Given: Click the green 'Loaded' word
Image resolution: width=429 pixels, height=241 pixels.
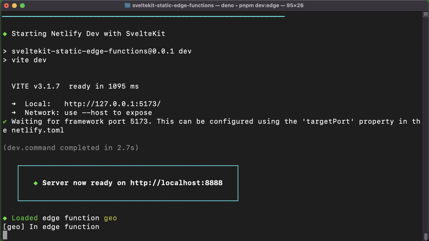Looking at the screenshot, I should tap(25, 218).
